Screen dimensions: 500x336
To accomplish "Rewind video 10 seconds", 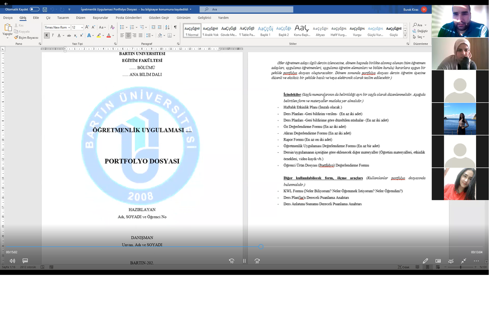I will click(x=231, y=261).
